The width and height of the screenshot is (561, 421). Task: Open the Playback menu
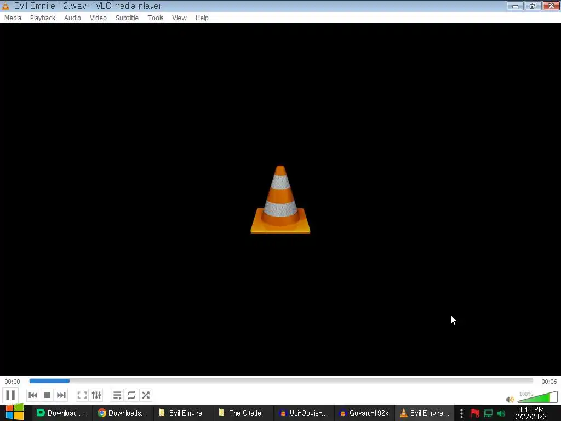coord(43,18)
